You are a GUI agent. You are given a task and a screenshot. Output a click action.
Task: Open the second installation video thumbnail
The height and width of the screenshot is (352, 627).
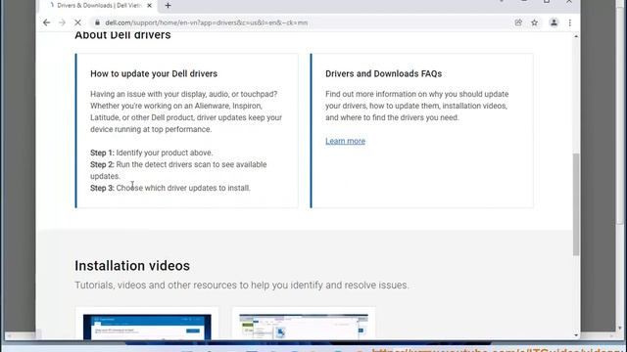point(304,327)
